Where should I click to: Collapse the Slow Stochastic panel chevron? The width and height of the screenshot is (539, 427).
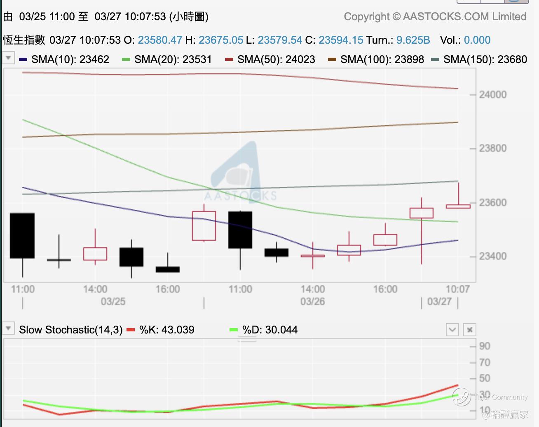[x=452, y=330]
